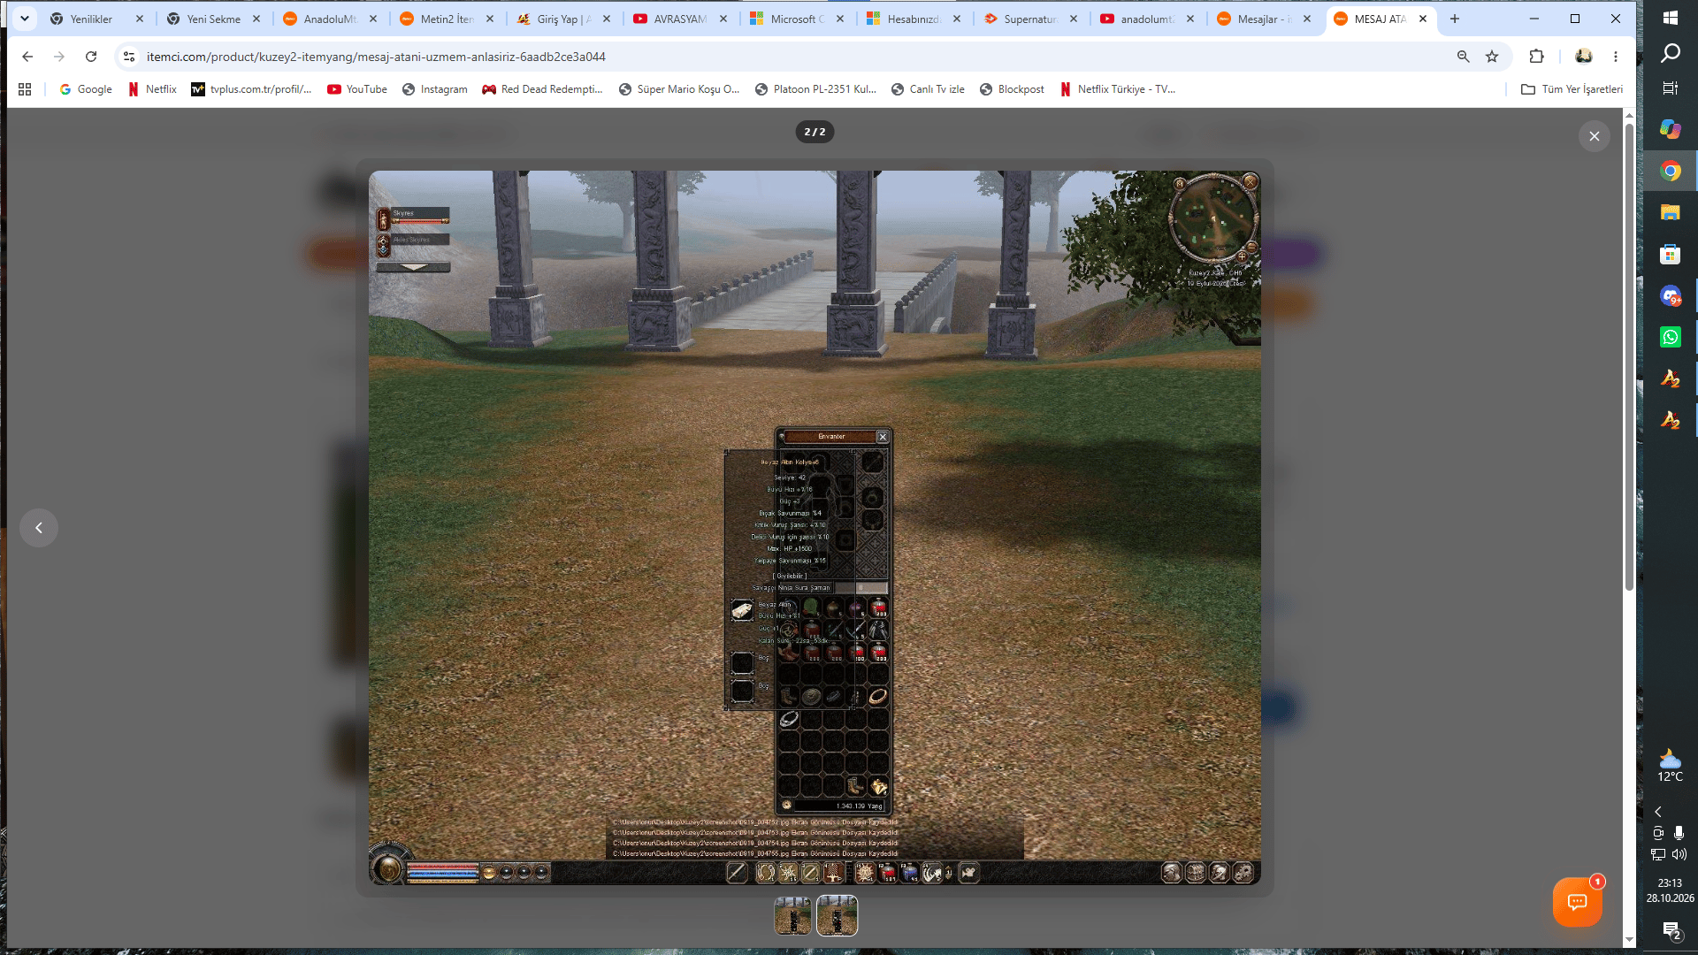Viewport: 1698px width, 955px height.
Task: Switch to the Supernatural tab
Action: 1029,19
